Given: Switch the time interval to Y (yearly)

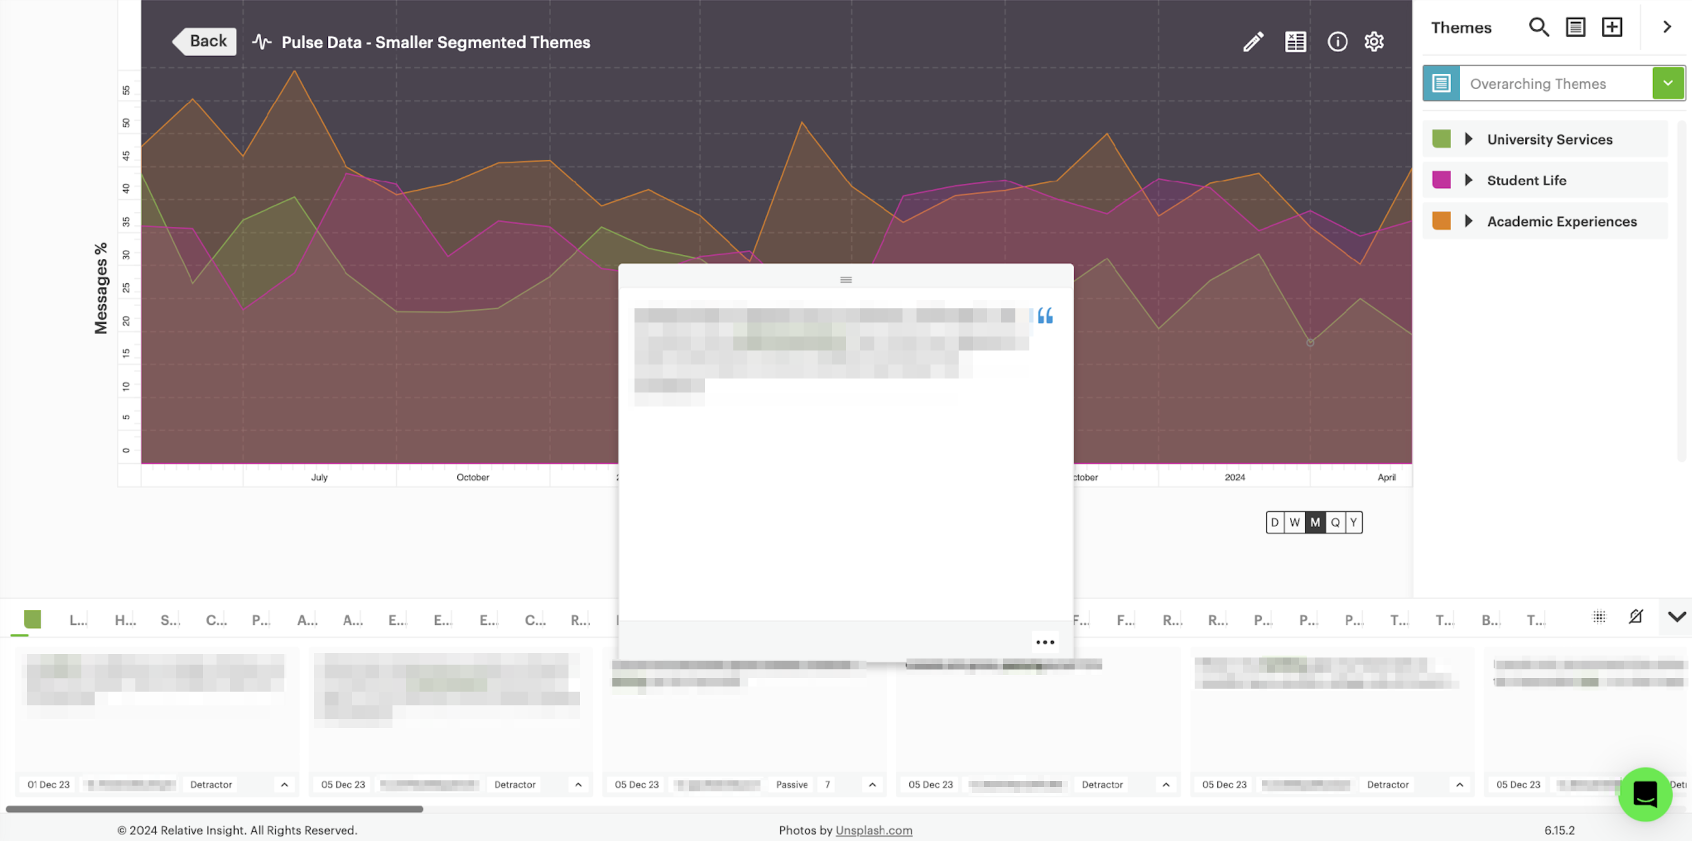Looking at the screenshot, I should pyautogui.click(x=1353, y=522).
